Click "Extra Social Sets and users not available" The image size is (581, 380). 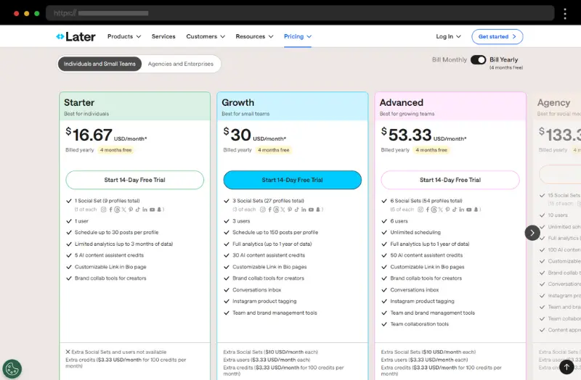119,352
